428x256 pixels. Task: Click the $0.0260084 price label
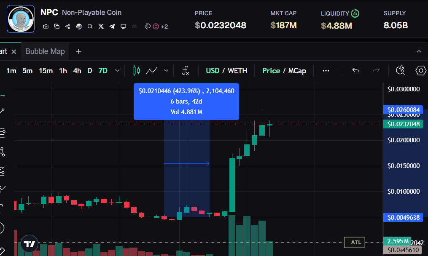(x=403, y=109)
